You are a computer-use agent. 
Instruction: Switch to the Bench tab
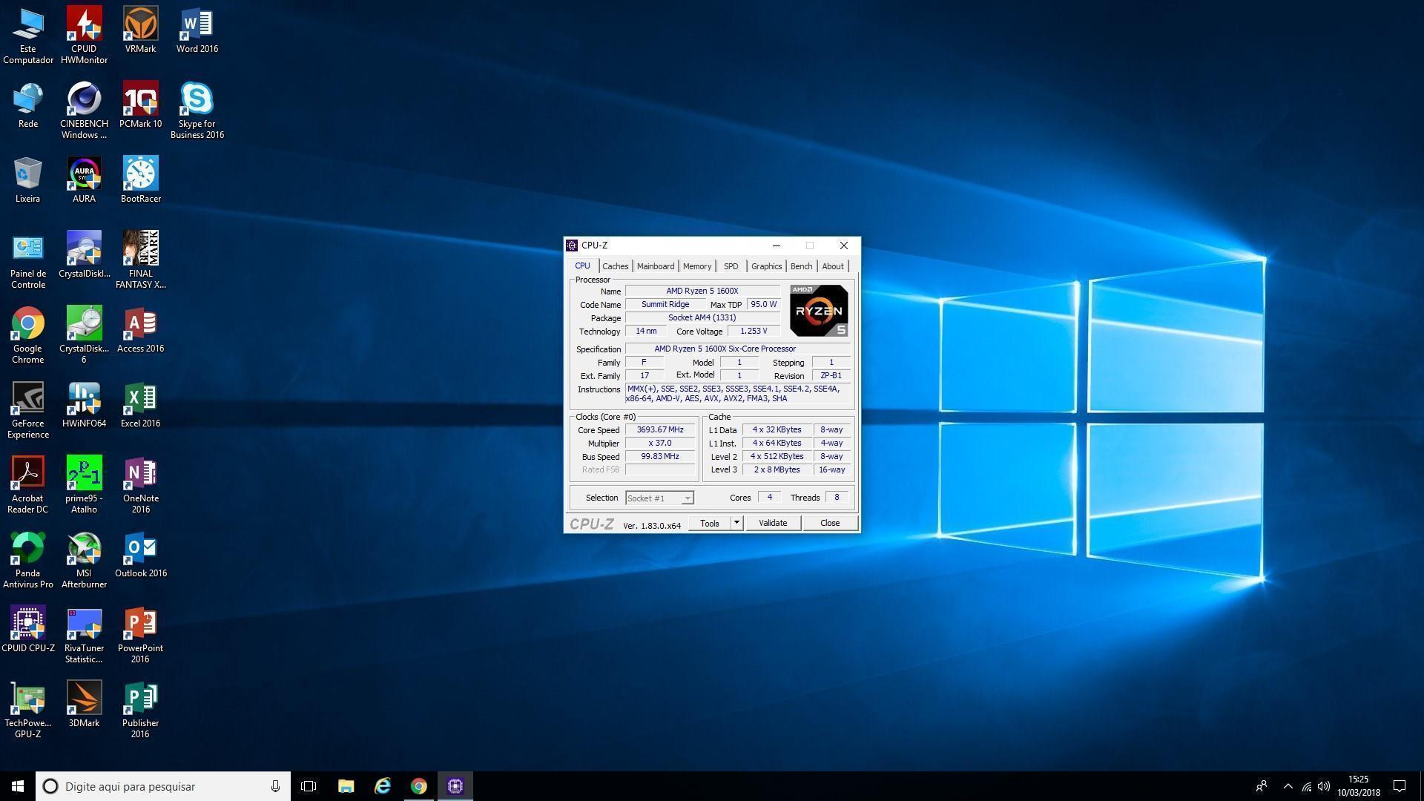[801, 266]
